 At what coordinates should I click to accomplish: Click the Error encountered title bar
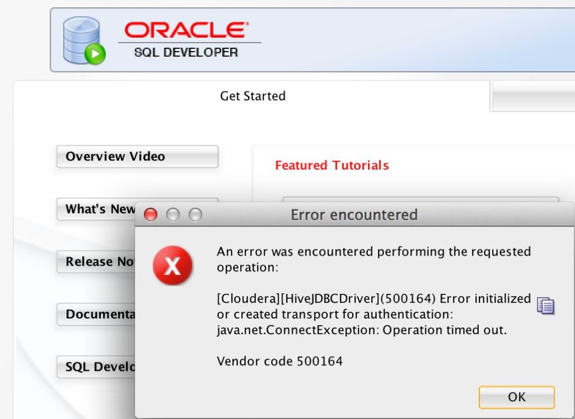click(353, 215)
